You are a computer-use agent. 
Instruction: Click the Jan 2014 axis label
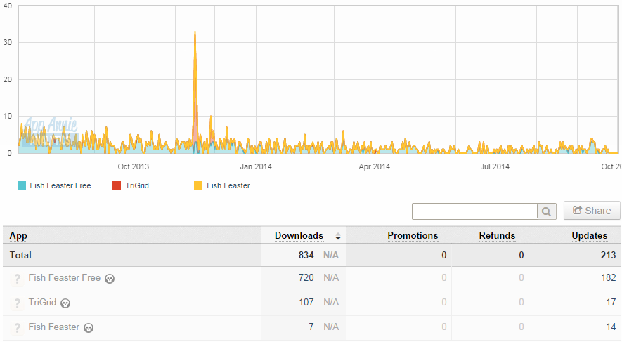pos(256,167)
